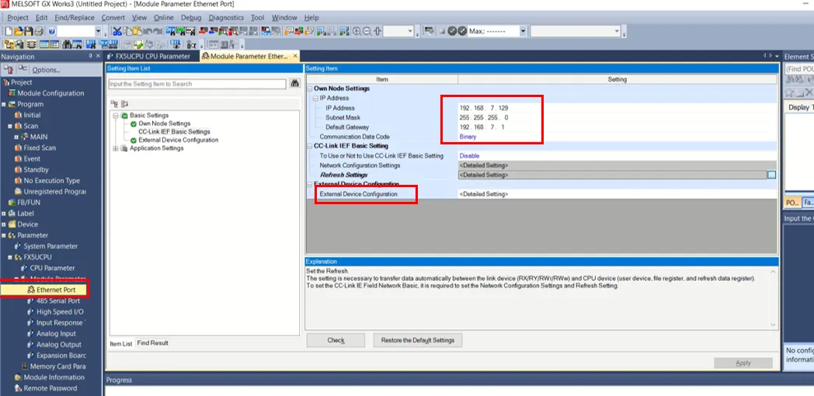The image size is (814, 396).
Task: Expand the Label node in Navigation
Action: 4,214
